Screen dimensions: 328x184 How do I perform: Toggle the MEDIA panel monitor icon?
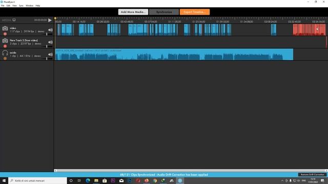click(x=14, y=20)
